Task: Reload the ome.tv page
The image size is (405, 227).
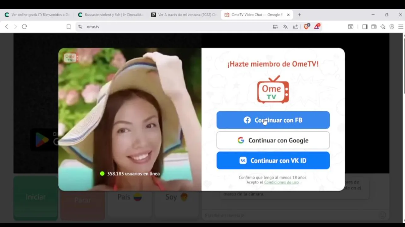Action: (x=24, y=27)
